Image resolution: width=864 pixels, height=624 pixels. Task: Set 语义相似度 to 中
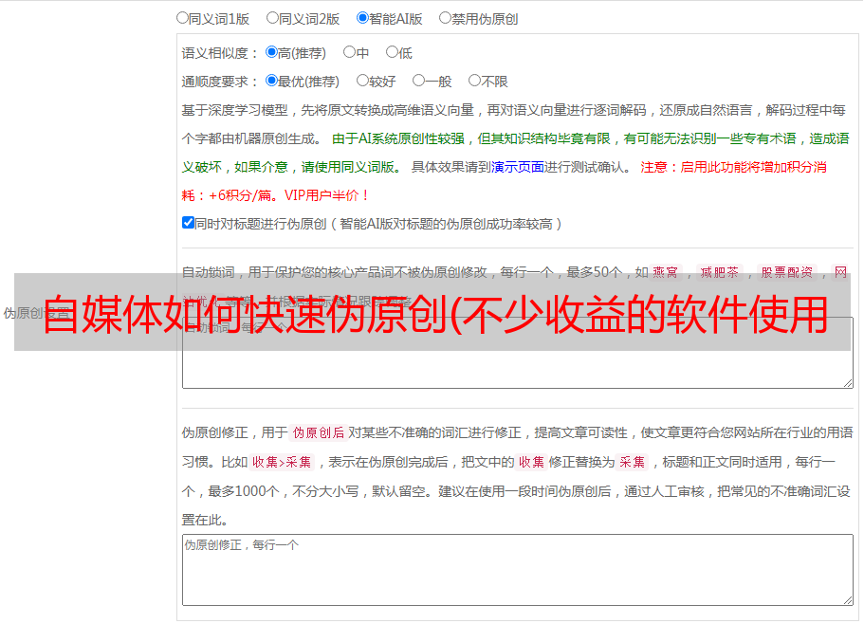349,52
